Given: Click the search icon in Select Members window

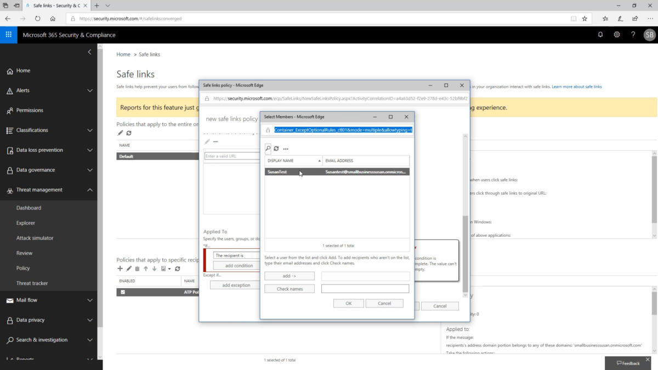Looking at the screenshot, I should (268, 149).
